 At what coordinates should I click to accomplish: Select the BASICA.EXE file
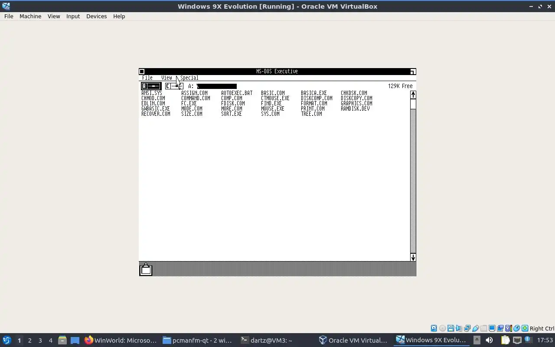(314, 93)
